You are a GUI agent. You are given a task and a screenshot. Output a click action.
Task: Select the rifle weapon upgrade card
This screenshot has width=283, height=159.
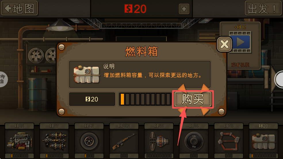pyautogui.click(x=124, y=141)
